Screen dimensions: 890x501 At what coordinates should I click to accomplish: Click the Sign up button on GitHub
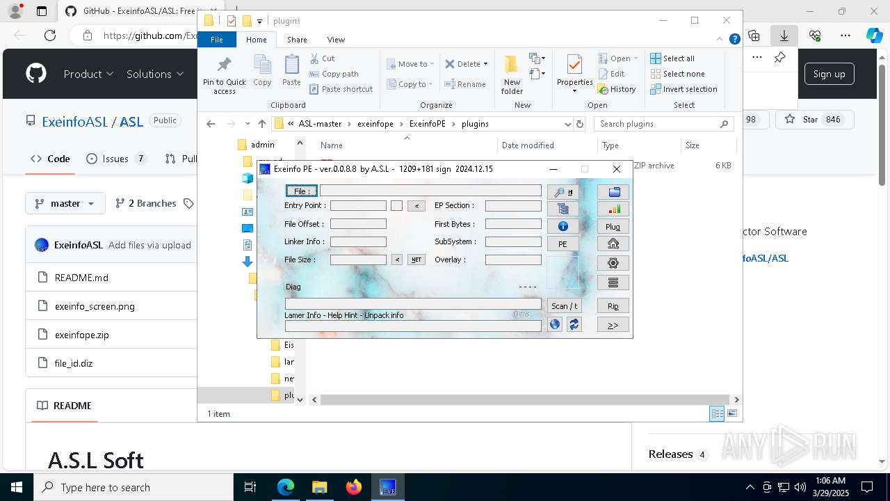click(x=829, y=74)
